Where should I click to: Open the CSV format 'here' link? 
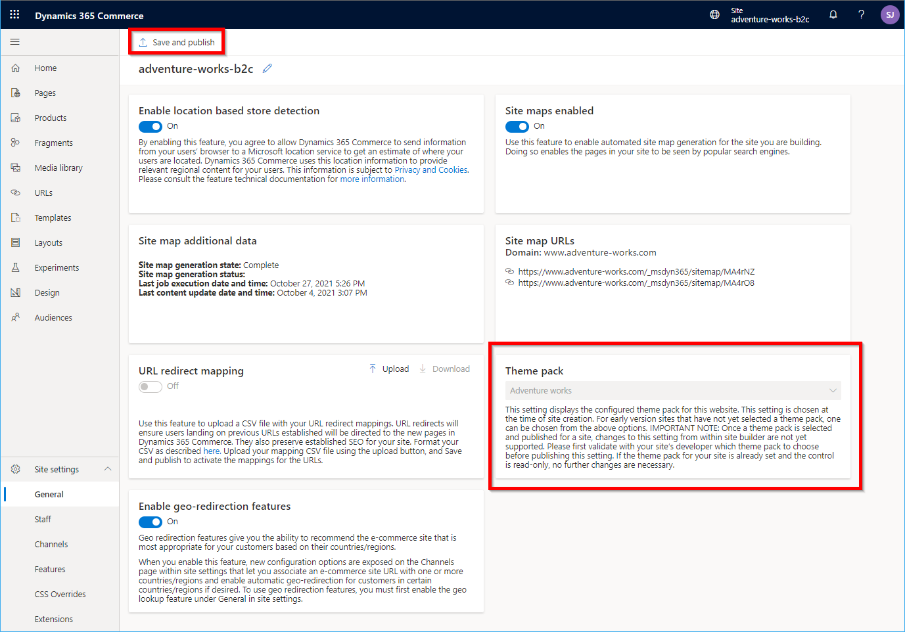[211, 451]
